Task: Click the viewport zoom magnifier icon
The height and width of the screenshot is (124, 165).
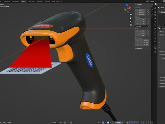Action: (131, 14)
